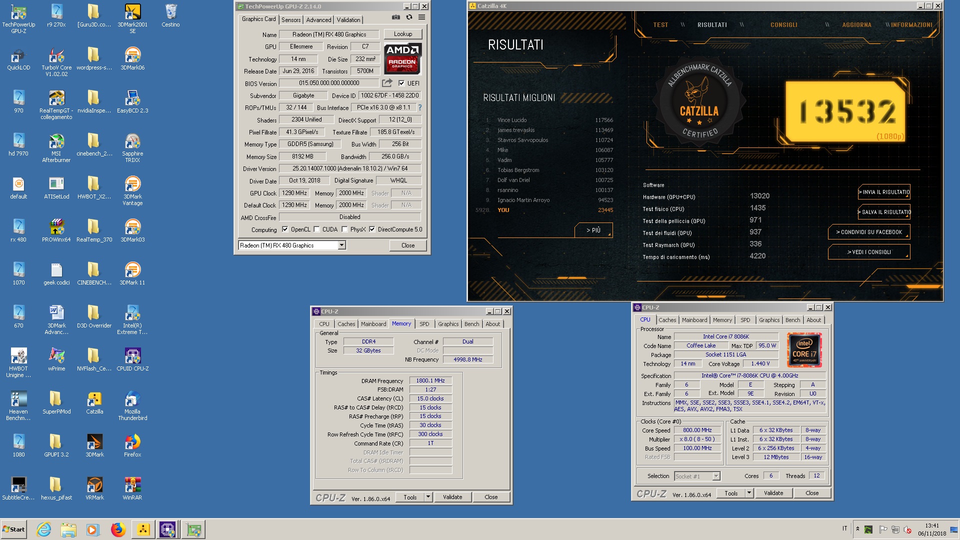
Task: Expand Tools dropdown arrow in CPU-Z CPU window
Action: click(x=749, y=493)
